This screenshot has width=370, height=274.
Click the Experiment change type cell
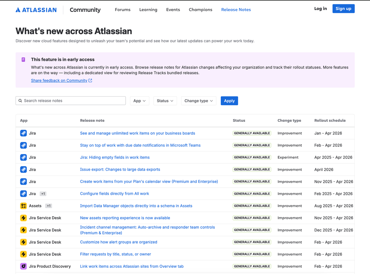click(288, 157)
